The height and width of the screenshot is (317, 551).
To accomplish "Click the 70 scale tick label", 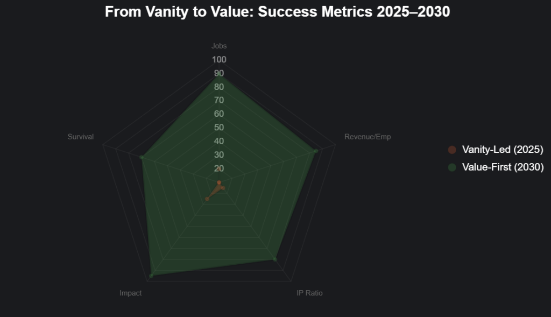I will [x=219, y=100].
